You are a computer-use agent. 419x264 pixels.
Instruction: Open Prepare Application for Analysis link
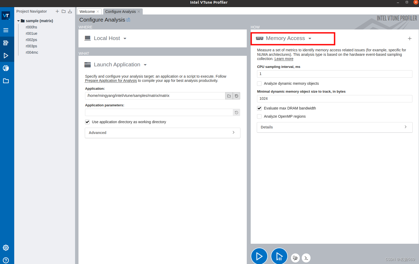(x=111, y=81)
